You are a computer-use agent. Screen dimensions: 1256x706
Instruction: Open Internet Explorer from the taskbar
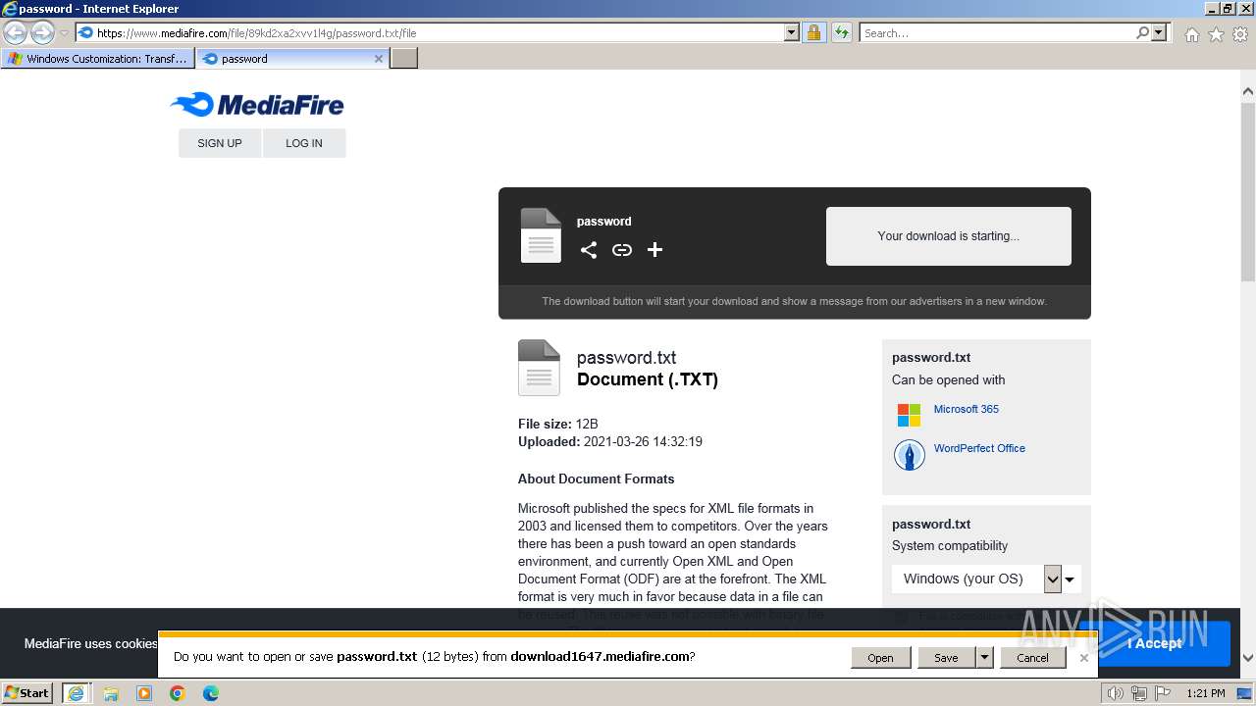coord(76,693)
